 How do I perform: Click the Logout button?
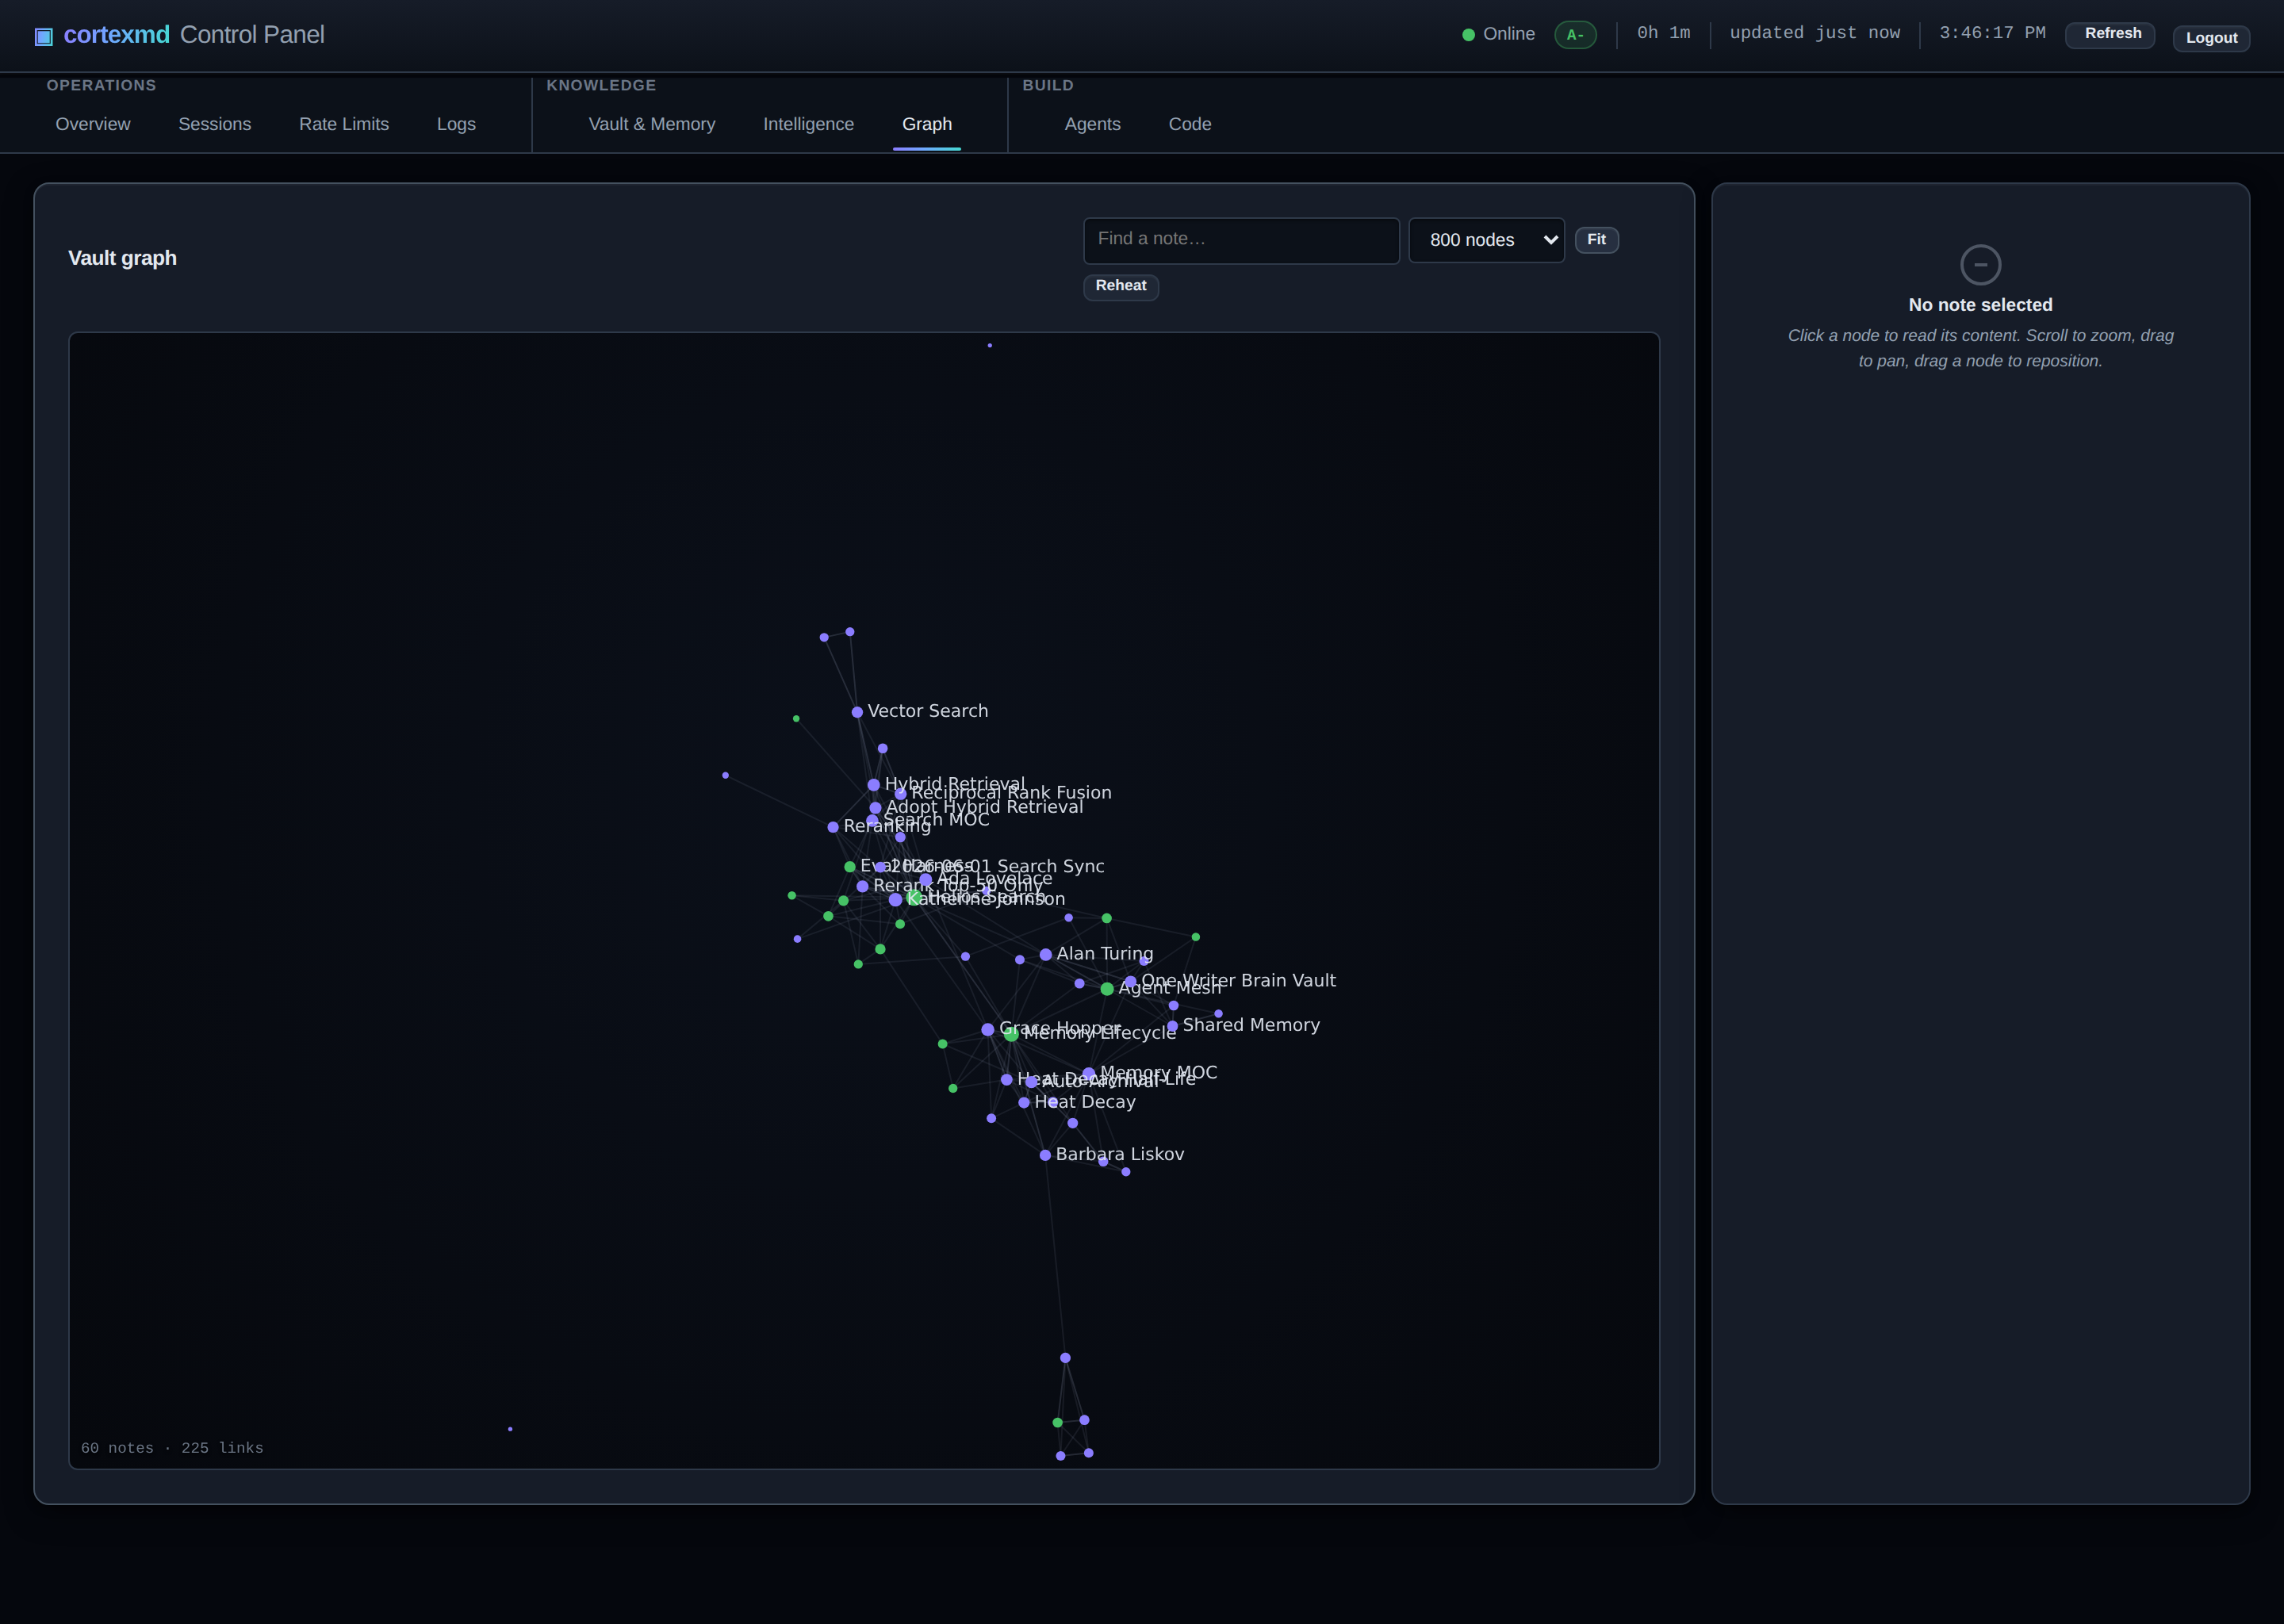coord(2211,38)
